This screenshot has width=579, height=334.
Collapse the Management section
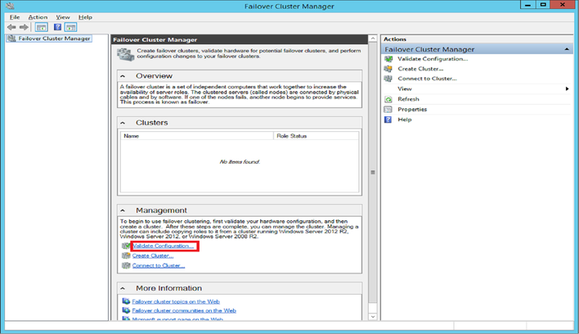(x=123, y=210)
